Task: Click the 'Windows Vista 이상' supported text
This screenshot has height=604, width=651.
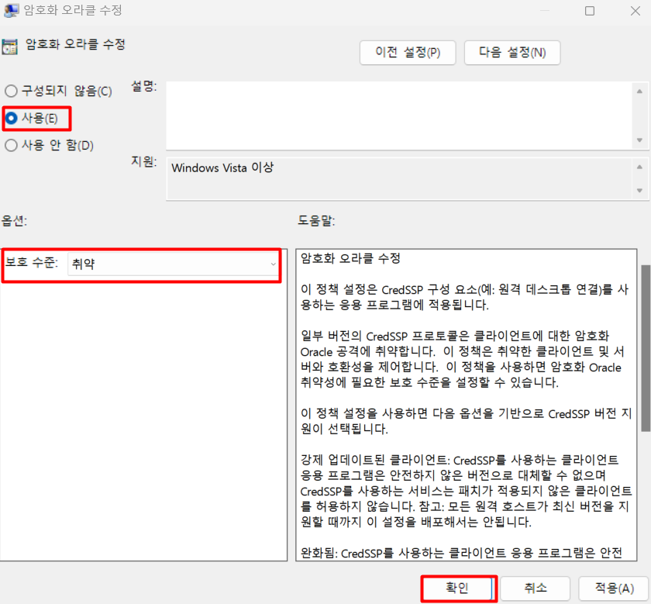Action: pyautogui.click(x=222, y=167)
